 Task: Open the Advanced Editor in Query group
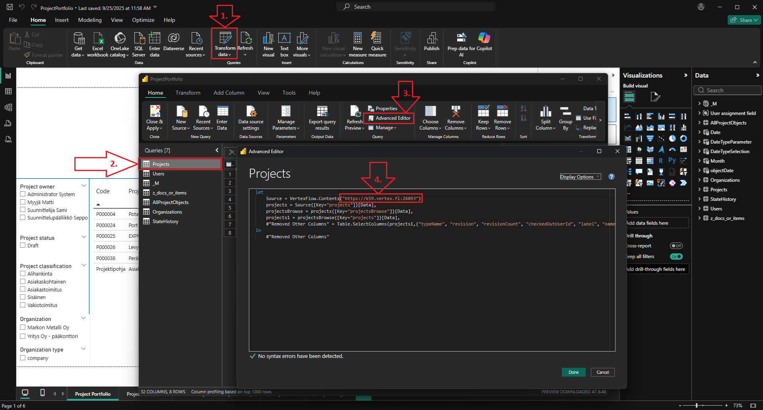tap(389, 118)
